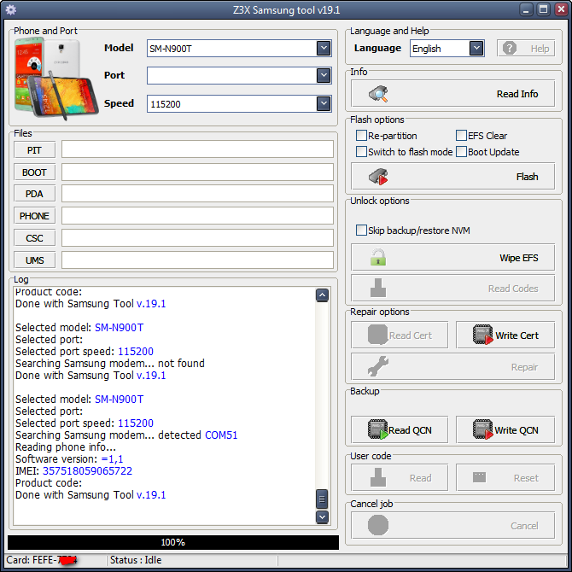
Task: Click the BOOT file path field
Action: tap(197, 172)
